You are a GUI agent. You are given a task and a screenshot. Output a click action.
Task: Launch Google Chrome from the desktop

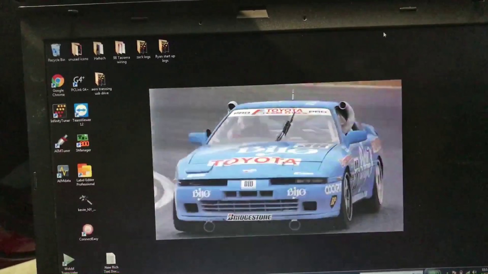click(58, 86)
